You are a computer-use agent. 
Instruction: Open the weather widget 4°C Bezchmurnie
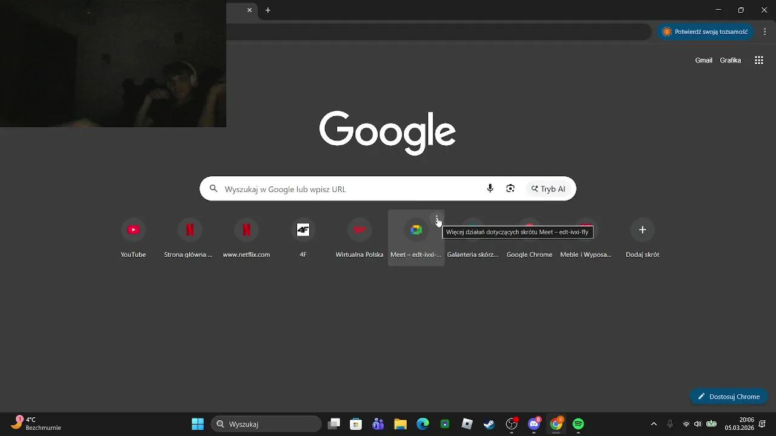(x=36, y=423)
